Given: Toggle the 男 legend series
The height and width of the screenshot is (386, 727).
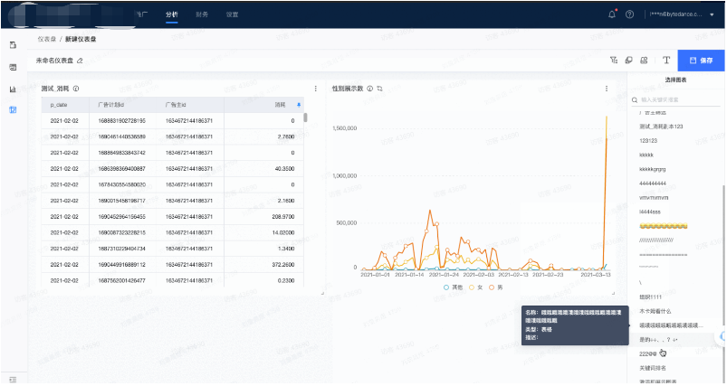Looking at the screenshot, I should 497,287.
